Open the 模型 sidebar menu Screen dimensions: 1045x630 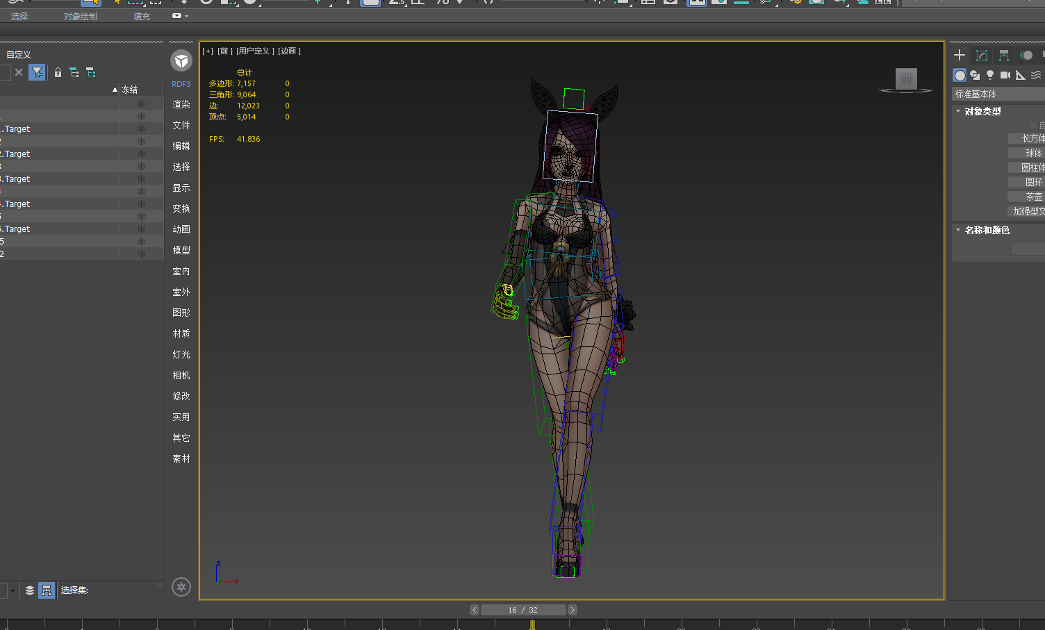click(x=181, y=250)
